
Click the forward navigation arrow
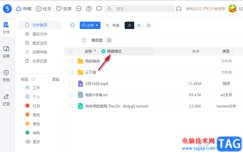(77, 40)
